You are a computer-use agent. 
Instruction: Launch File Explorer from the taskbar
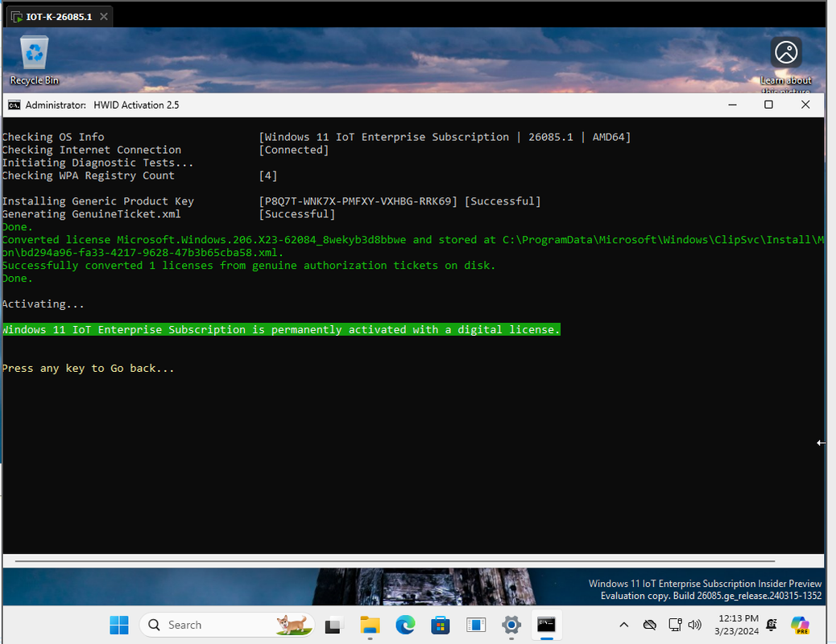click(x=370, y=625)
